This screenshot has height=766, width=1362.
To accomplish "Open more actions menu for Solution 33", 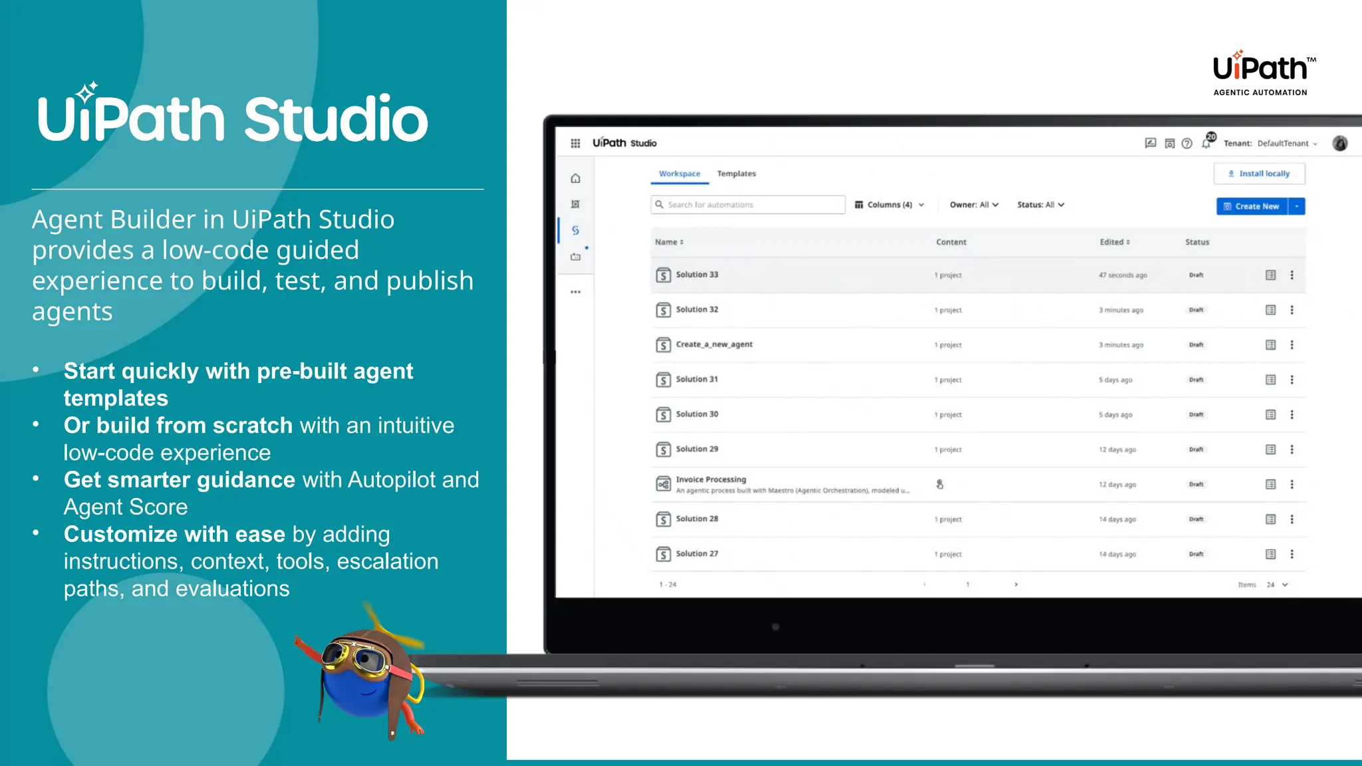I will tap(1292, 275).
